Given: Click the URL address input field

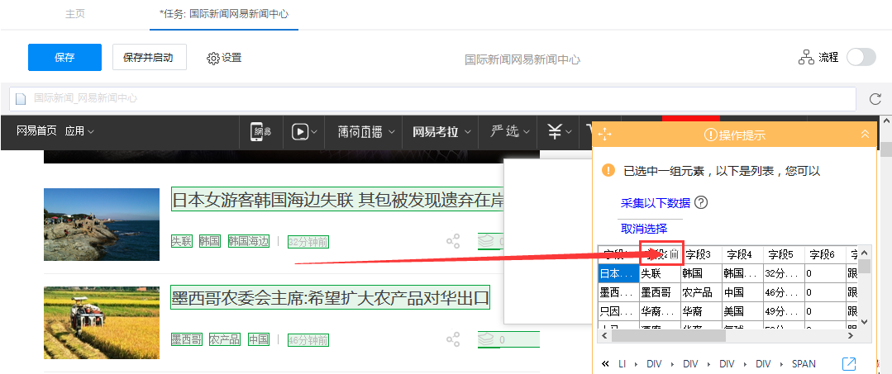Looking at the screenshot, I should point(432,98).
